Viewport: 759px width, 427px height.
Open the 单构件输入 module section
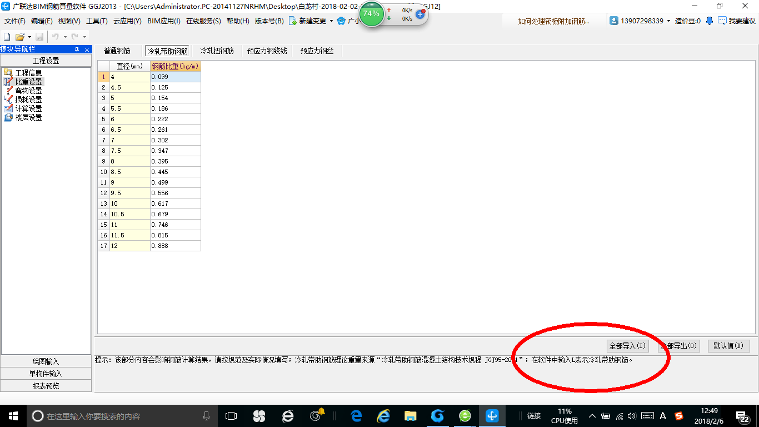46,374
